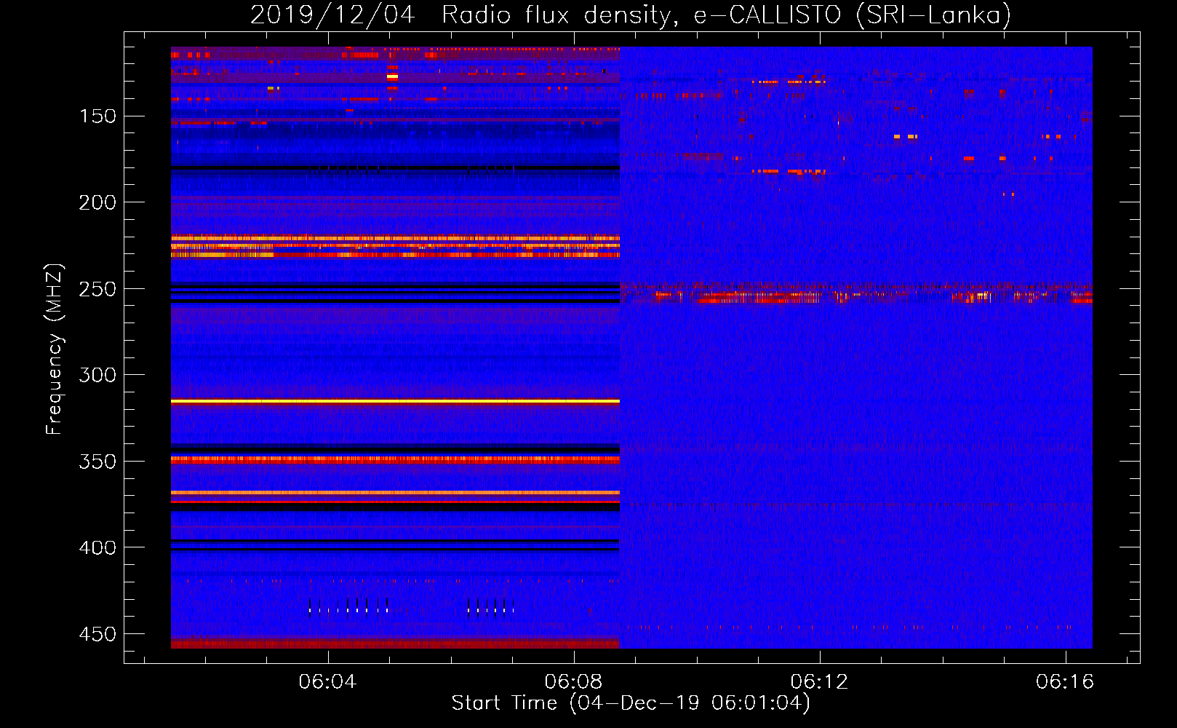
Task: Click the 'Frequency (MHZ)' axis label
Action: point(55,349)
